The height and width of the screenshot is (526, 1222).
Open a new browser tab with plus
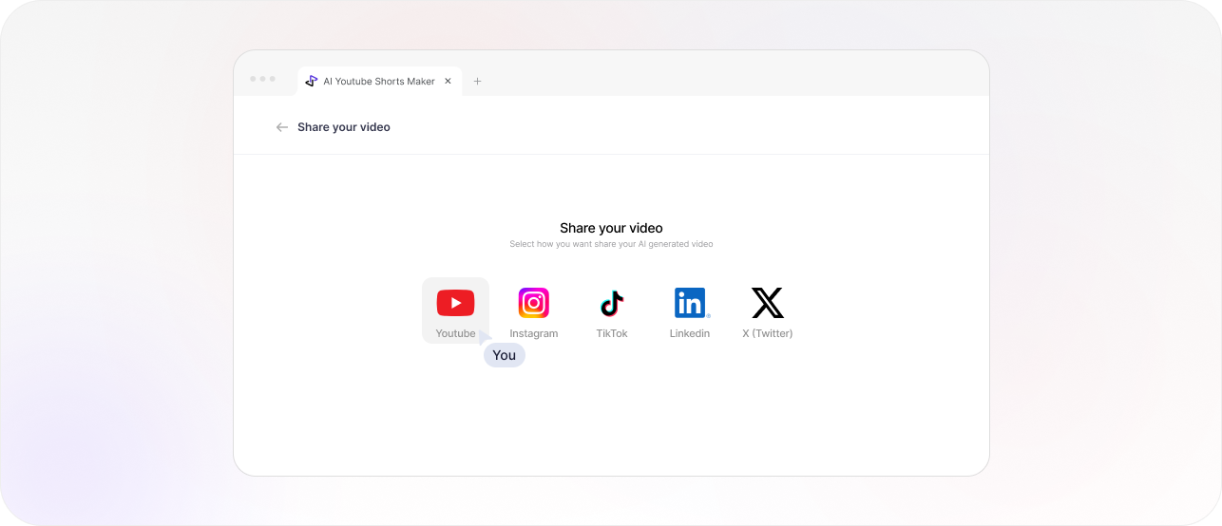point(477,82)
